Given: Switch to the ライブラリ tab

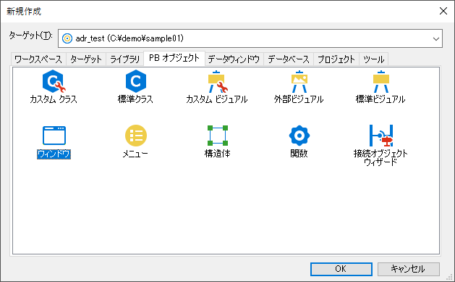Looking at the screenshot, I should point(125,59).
